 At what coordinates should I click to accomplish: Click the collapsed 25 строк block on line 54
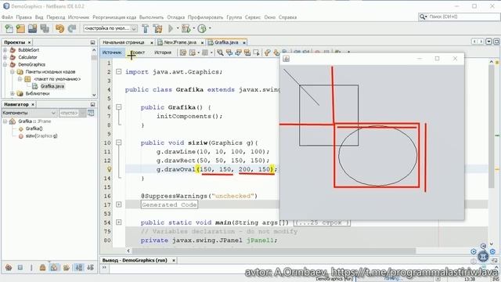(322, 222)
